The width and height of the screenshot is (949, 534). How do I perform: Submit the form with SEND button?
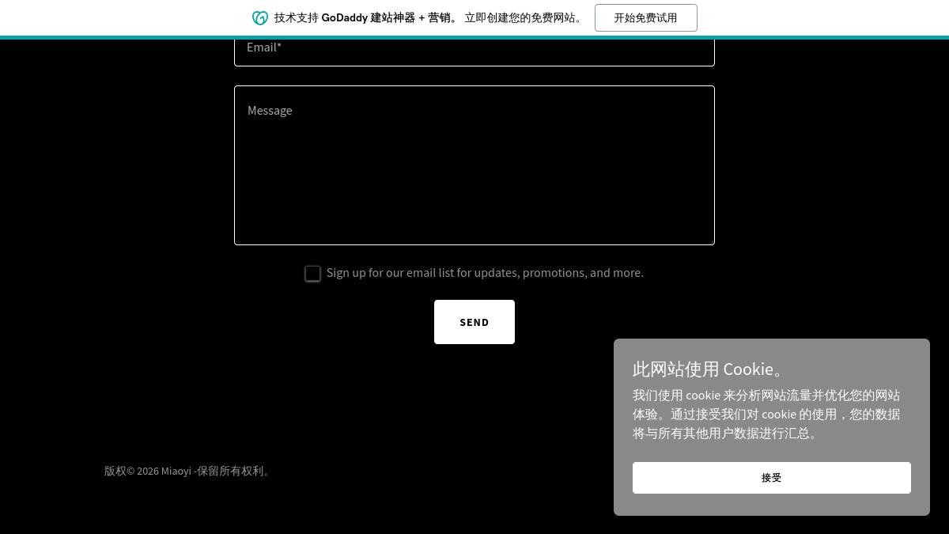[x=475, y=322]
